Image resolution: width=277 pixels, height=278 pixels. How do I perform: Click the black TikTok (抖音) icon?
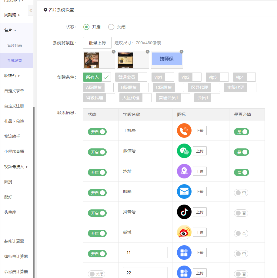(184, 212)
